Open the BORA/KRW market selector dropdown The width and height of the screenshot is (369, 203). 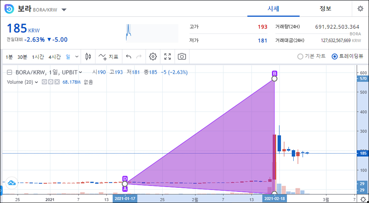[x=64, y=10]
